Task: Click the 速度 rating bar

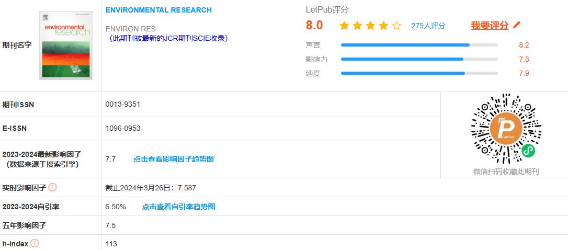Action: 419,73
